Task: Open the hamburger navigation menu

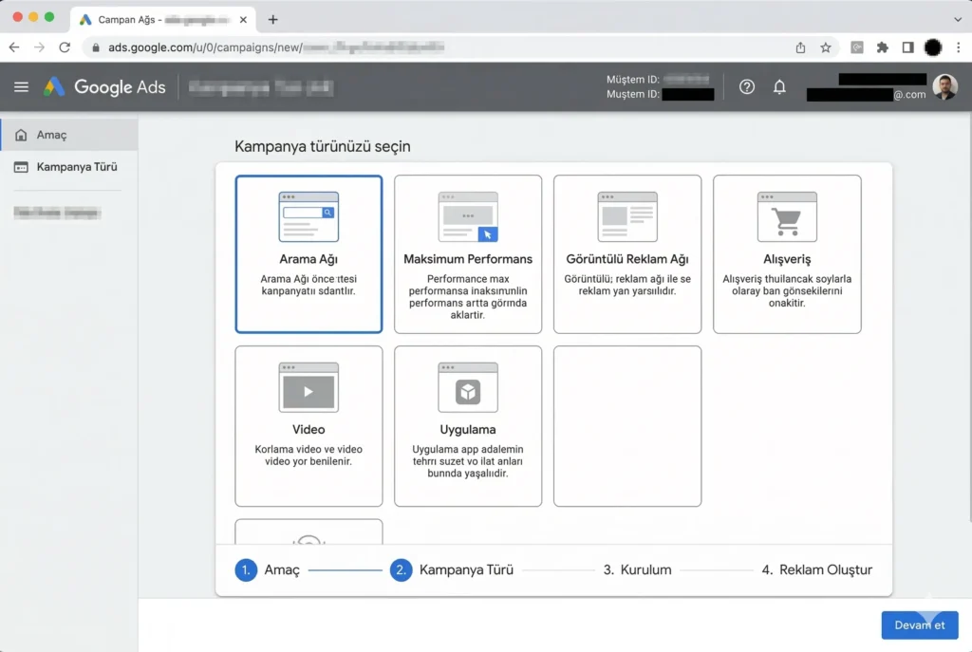Action: (21, 86)
